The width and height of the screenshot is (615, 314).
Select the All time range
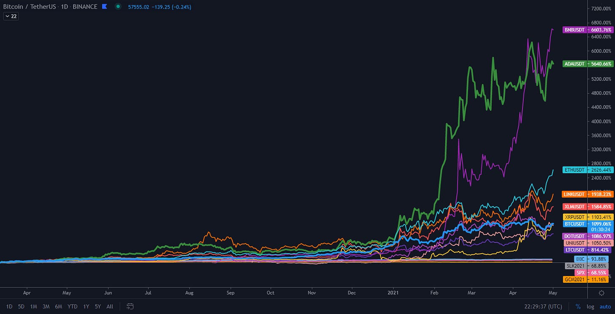pyautogui.click(x=110, y=306)
